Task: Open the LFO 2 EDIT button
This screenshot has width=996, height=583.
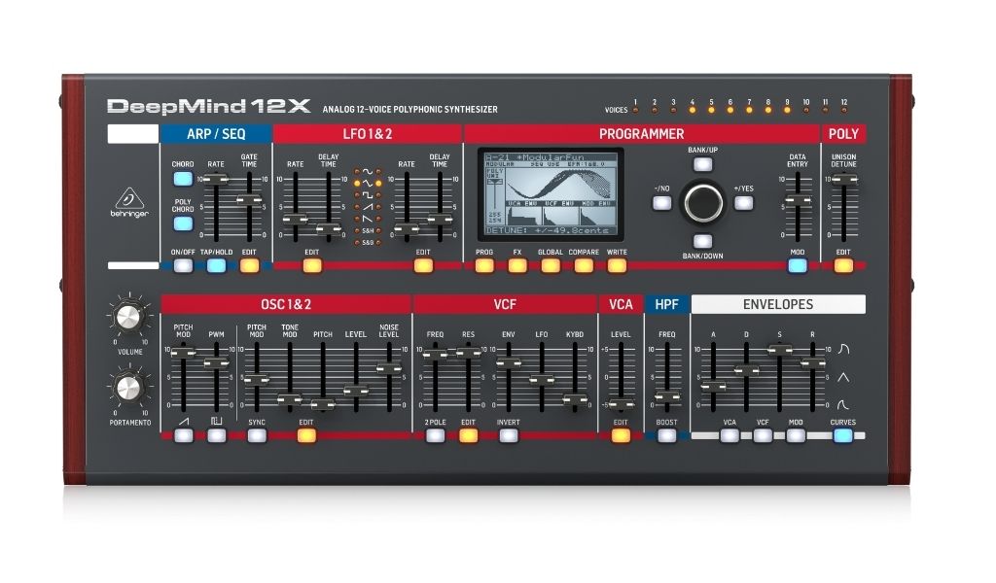Action: coord(423,266)
